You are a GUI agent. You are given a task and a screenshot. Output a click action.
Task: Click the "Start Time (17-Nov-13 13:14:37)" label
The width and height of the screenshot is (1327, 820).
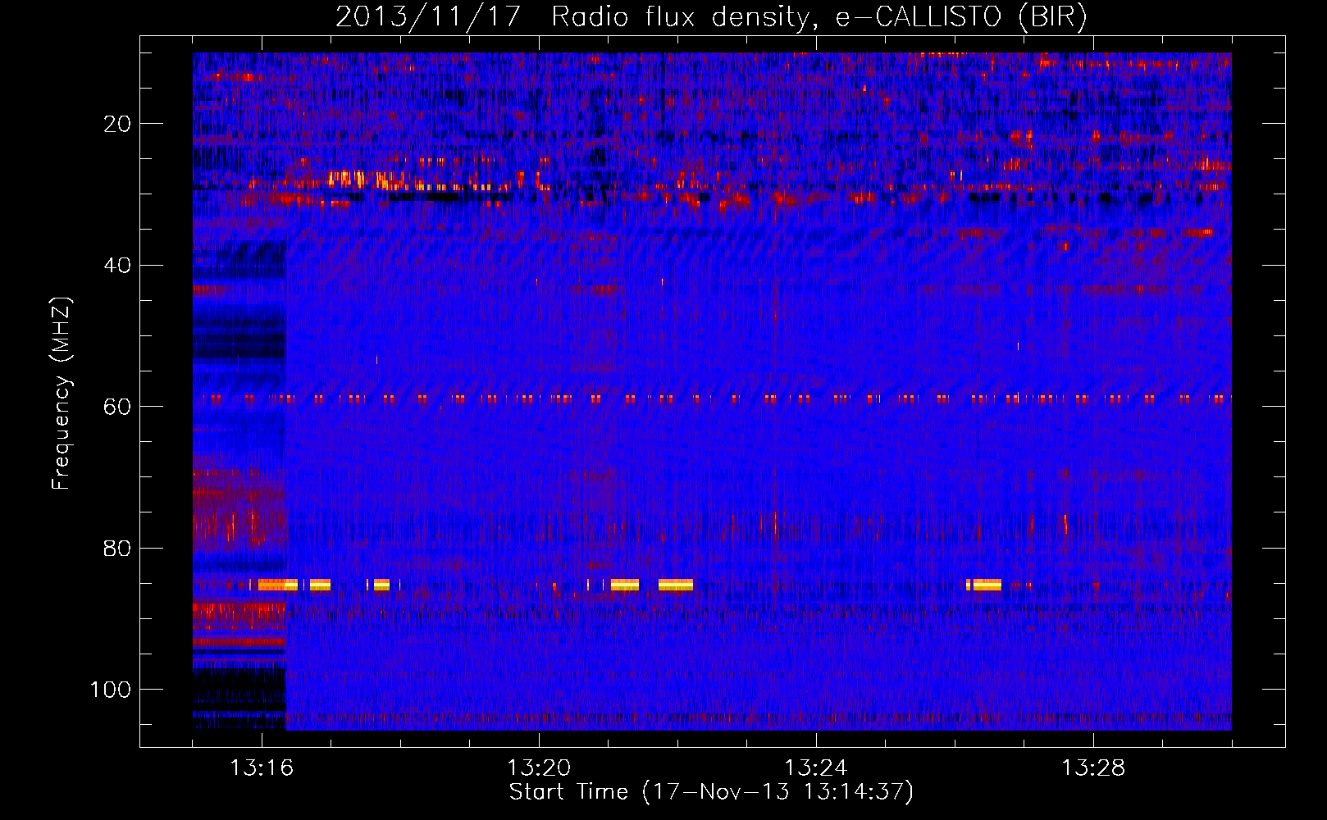[711, 792]
